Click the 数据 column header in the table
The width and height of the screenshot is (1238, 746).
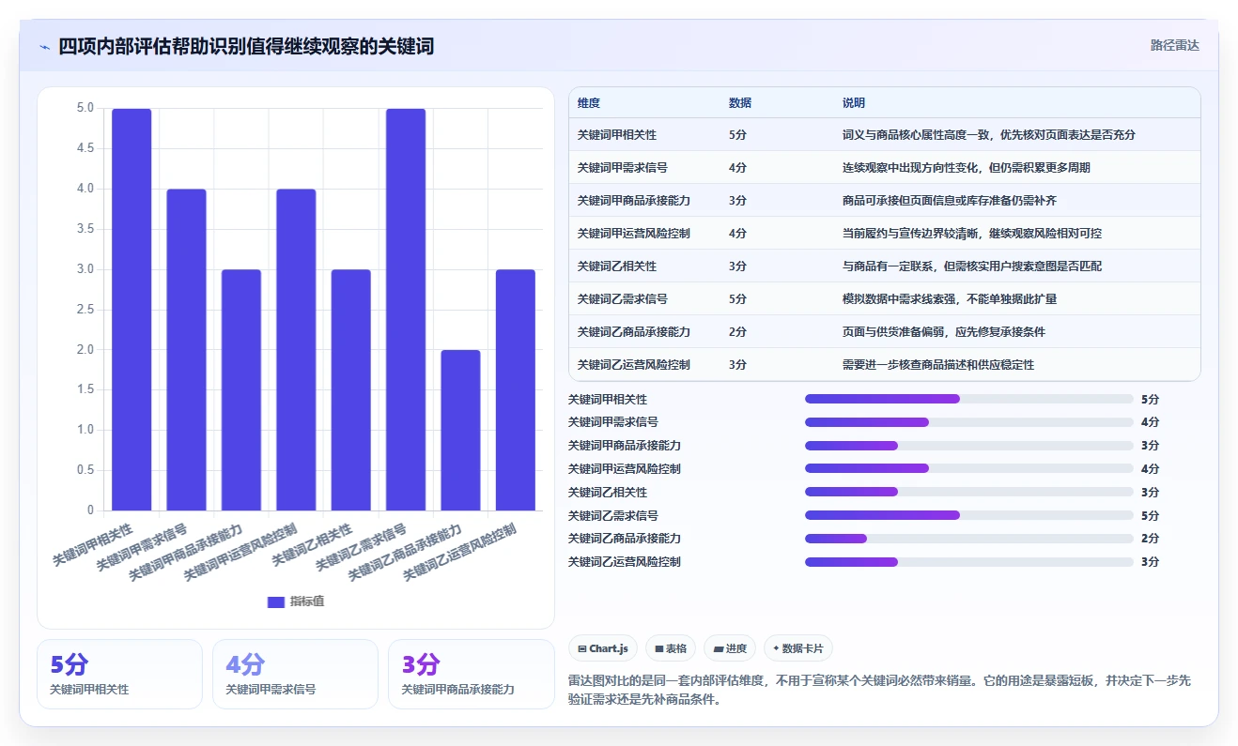tap(740, 103)
